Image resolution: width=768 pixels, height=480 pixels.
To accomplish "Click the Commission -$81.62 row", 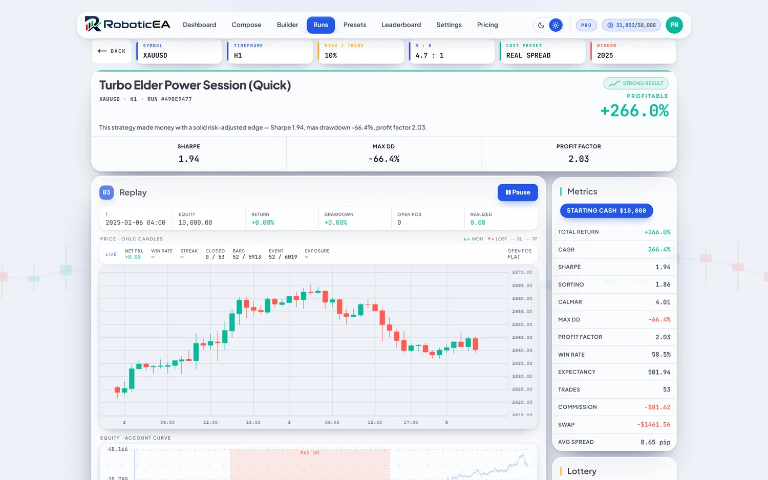I will 614,407.
